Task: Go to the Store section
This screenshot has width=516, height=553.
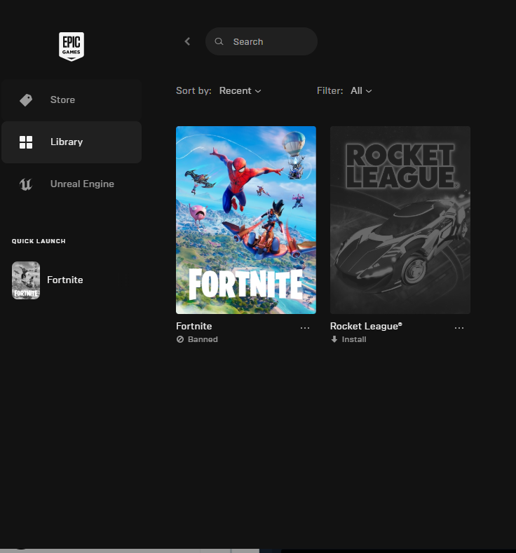Action: (72, 100)
